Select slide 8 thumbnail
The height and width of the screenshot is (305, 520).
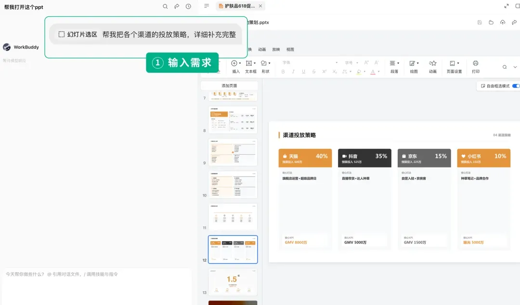(x=233, y=120)
